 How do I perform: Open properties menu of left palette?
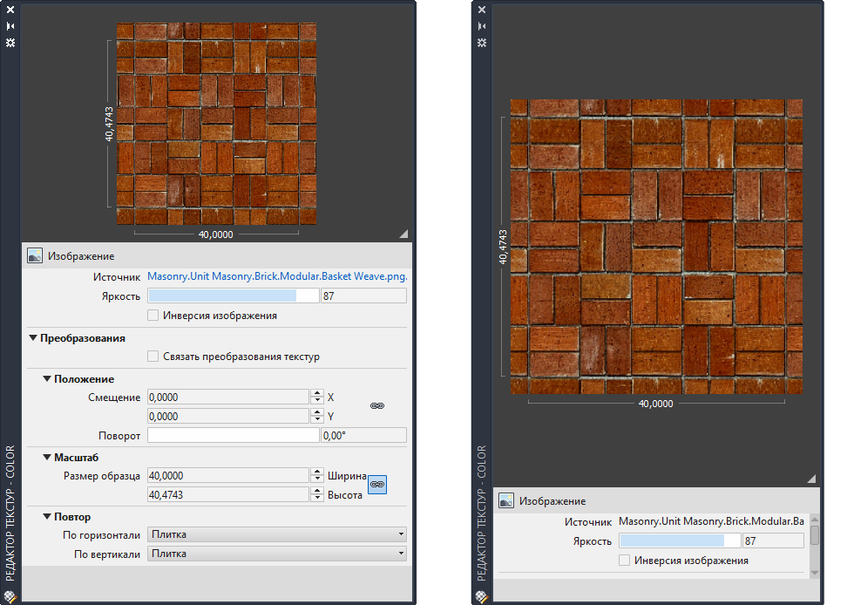pos(10,43)
